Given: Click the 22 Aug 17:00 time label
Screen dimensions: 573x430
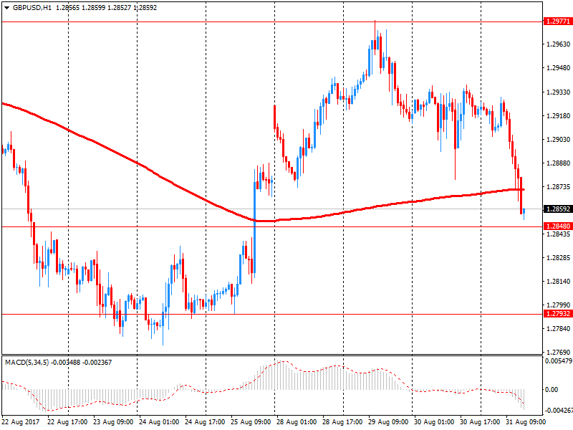Looking at the screenshot, I should (67, 422).
